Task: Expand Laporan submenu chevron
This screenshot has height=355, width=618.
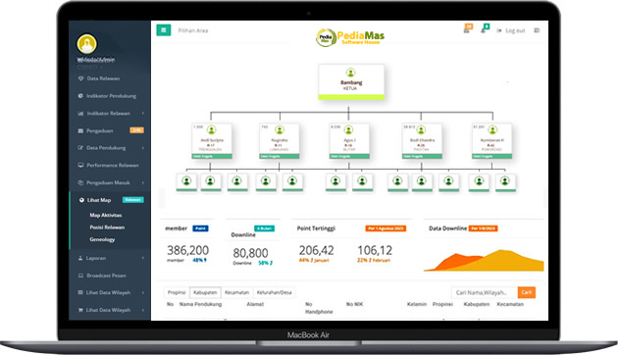Action: [x=142, y=258]
